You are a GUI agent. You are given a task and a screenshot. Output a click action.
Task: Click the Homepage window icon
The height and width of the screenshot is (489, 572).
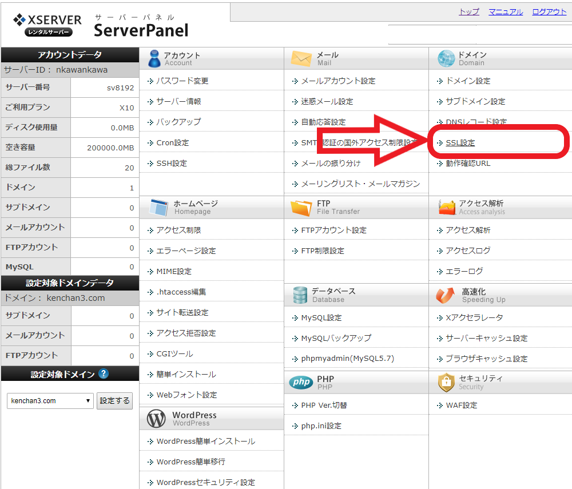coord(158,208)
